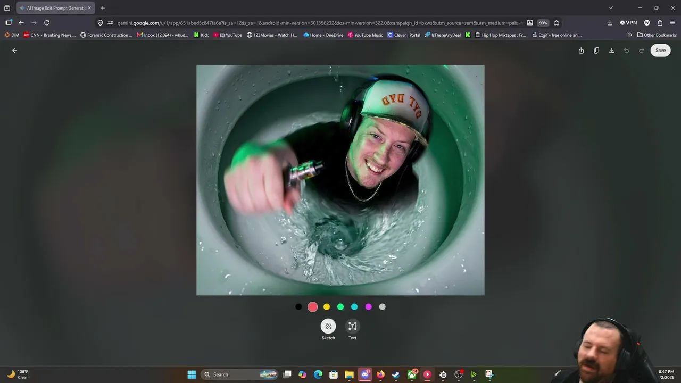Screen dimensions: 681x383
Task: Navigate forward in the browser
Action: [34, 23]
